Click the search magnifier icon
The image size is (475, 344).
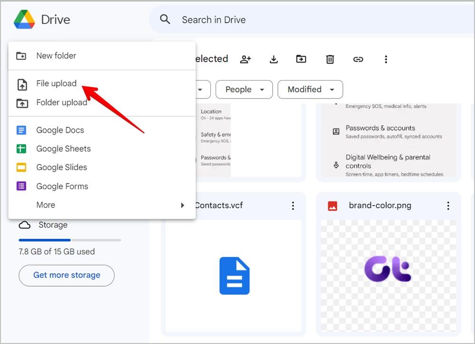(x=165, y=19)
